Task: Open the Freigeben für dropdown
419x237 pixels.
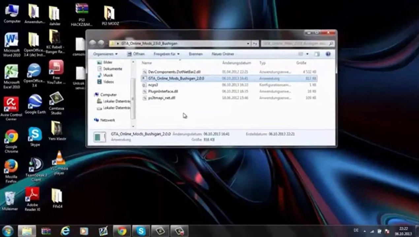Action: click(x=166, y=54)
